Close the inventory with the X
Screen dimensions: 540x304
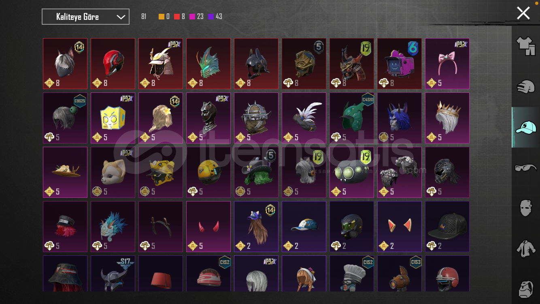click(x=523, y=13)
